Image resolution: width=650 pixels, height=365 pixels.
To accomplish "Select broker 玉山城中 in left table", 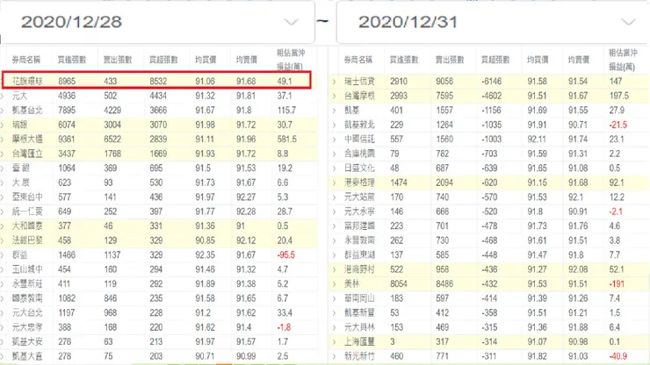I will point(27,269).
